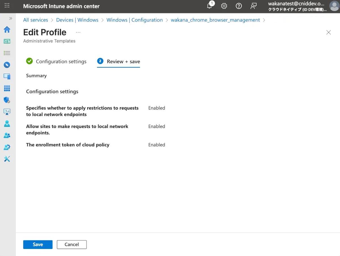Open the app launcher grid
This screenshot has width=340, height=256.
pos(7,6)
